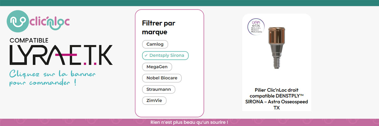Click the teal Clic'nLoc circle logo icon
379x126 pixels.
pos(17,21)
